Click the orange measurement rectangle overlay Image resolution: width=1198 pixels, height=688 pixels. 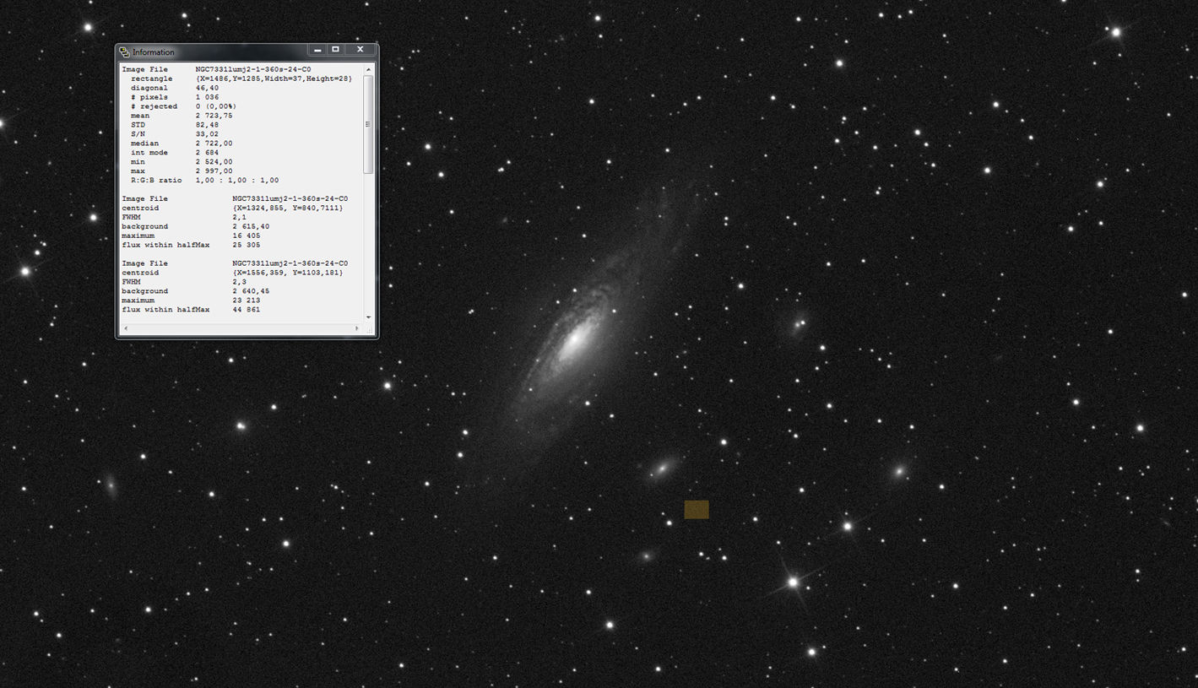pyautogui.click(x=696, y=508)
